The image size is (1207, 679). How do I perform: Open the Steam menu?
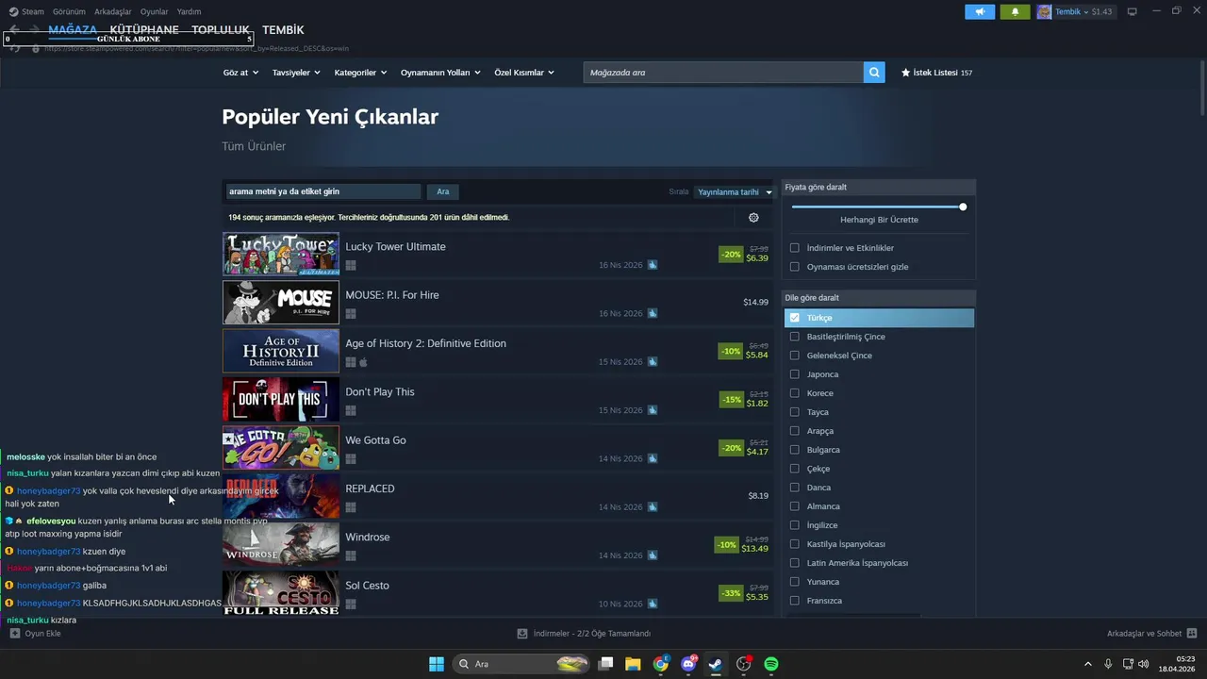[x=27, y=11]
